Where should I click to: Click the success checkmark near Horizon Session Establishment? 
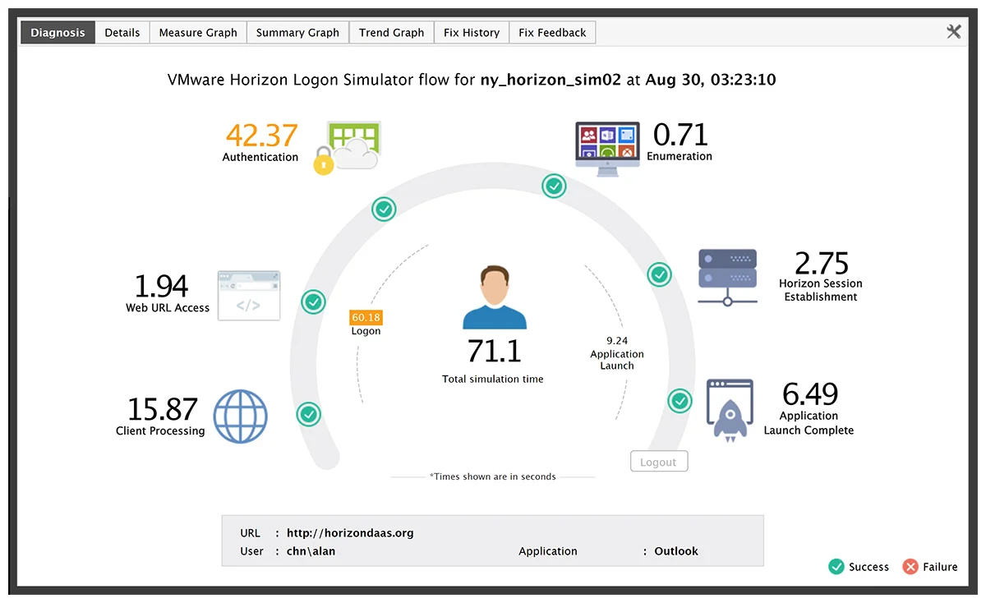(659, 274)
